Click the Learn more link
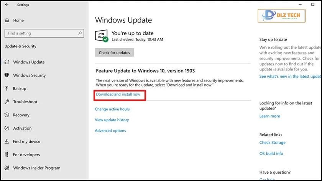Screen dimensions: 322x181 click(269, 116)
